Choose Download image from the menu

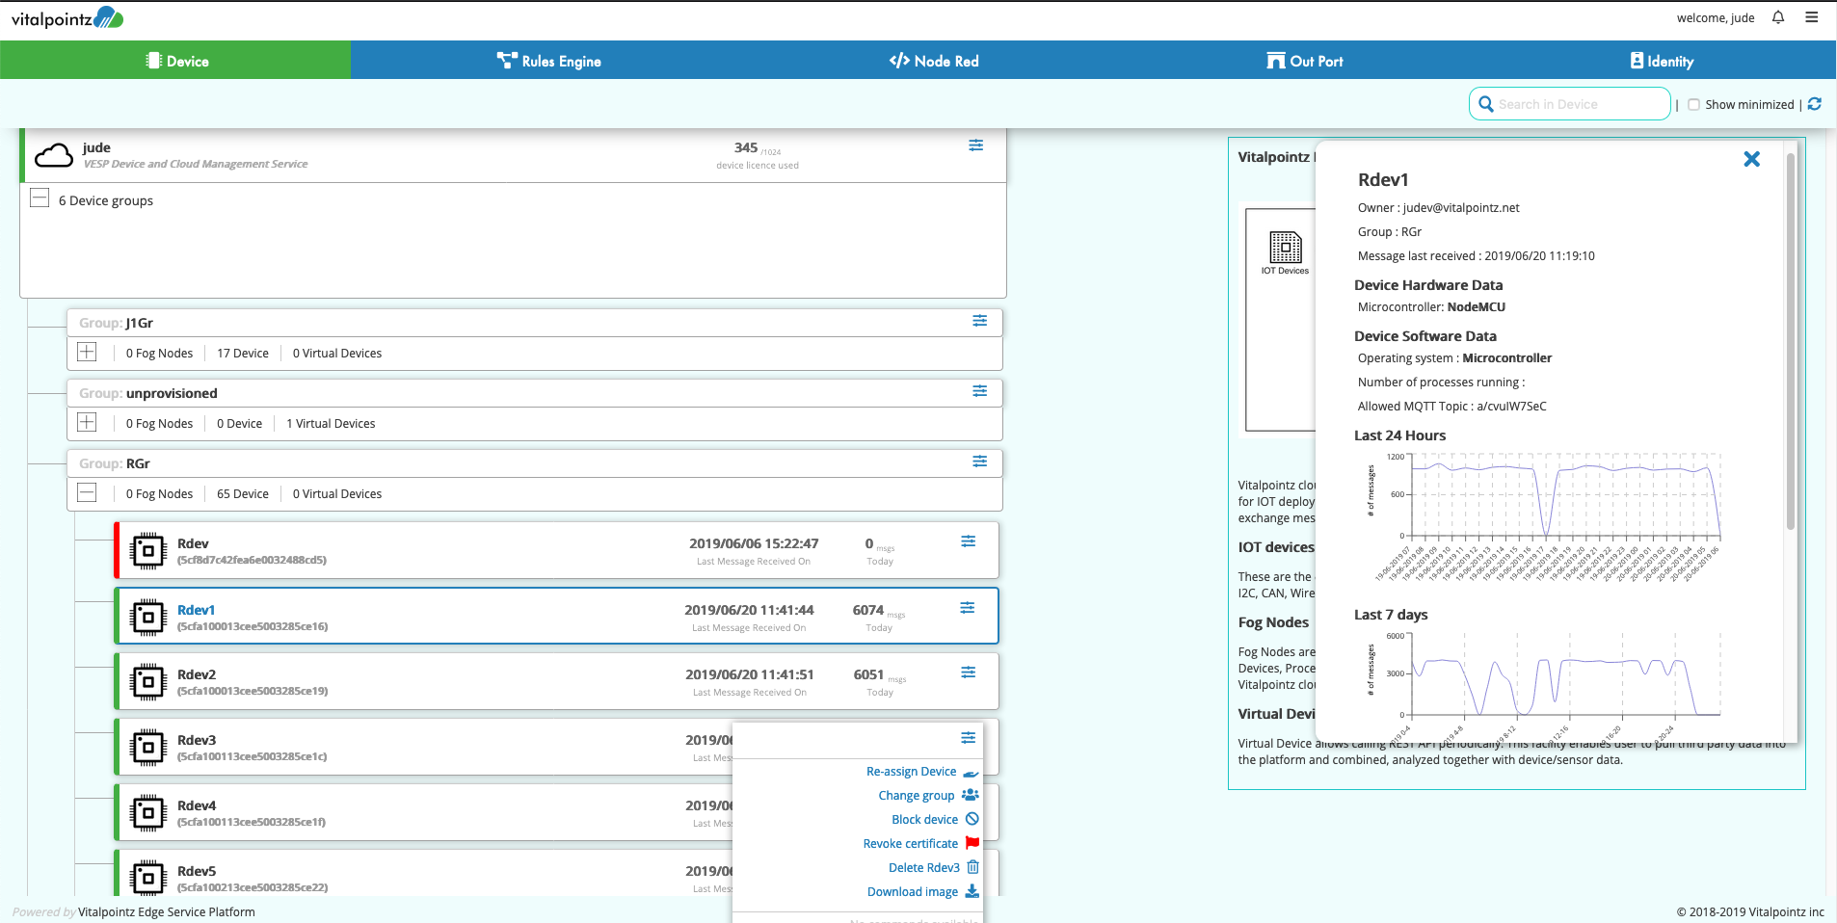pyautogui.click(x=923, y=892)
